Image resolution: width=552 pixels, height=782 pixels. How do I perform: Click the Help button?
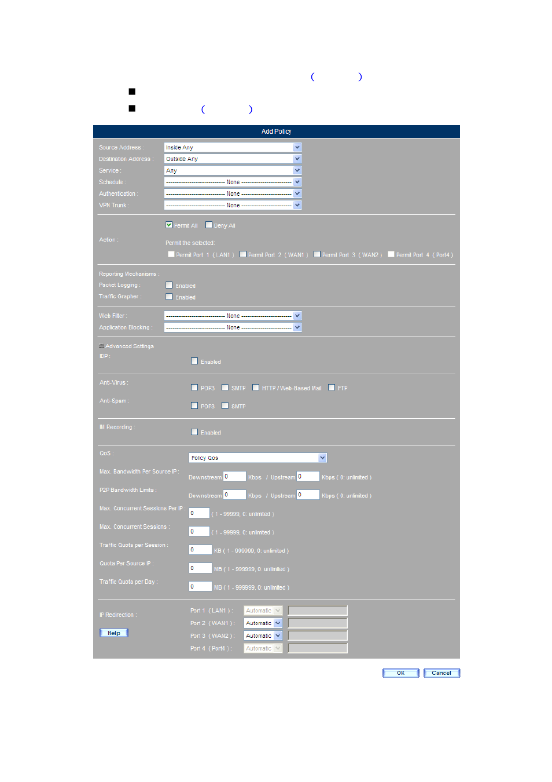pos(114,633)
